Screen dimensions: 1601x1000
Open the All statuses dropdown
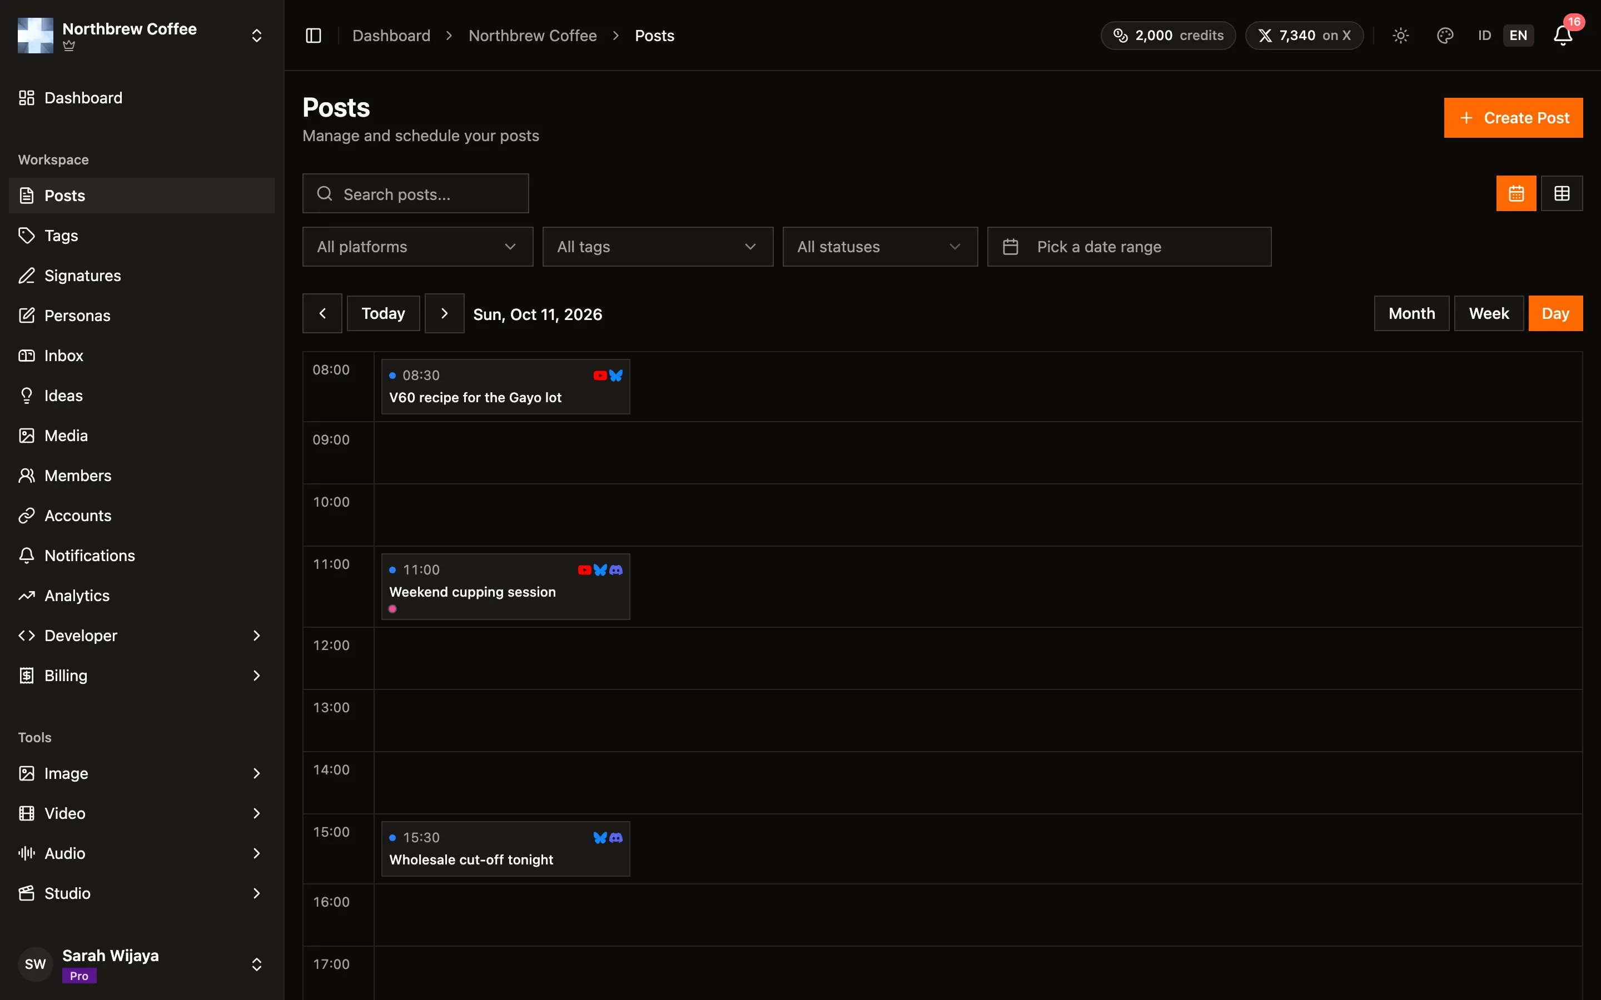pyautogui.click(x=880, y=247)
